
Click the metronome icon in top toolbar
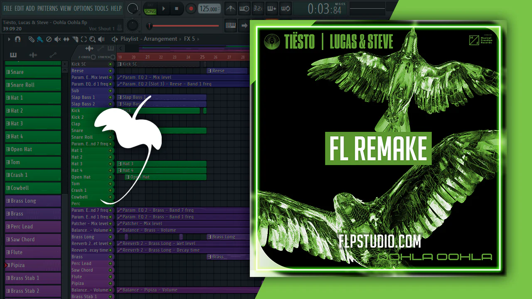click(230, 8)
